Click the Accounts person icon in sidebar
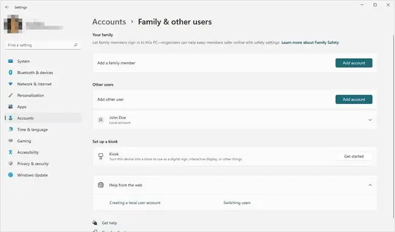 10,118
